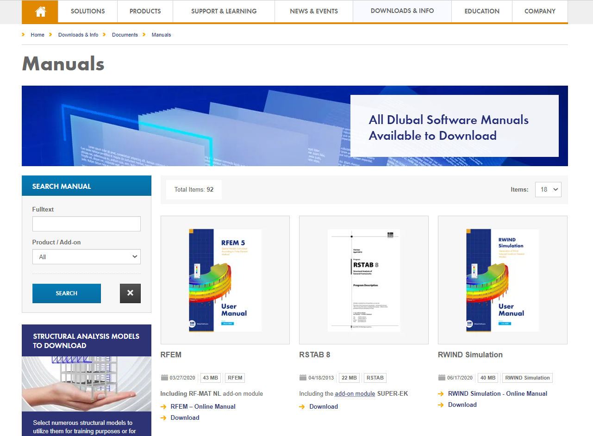
Task: Open the EDUCATION menu
Action: pos(481,12)
